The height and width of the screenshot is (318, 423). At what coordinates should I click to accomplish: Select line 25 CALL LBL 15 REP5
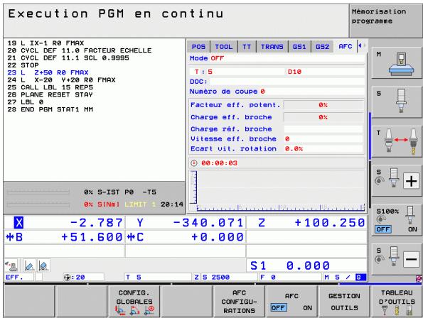point(50,87)
